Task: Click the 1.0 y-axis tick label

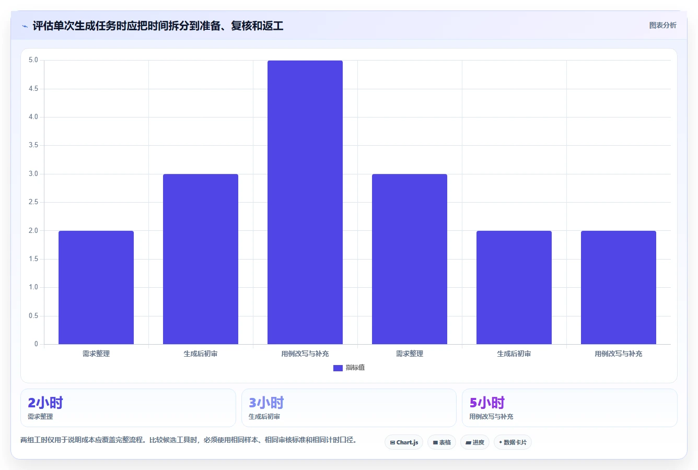Action: (x=33, y=287)
